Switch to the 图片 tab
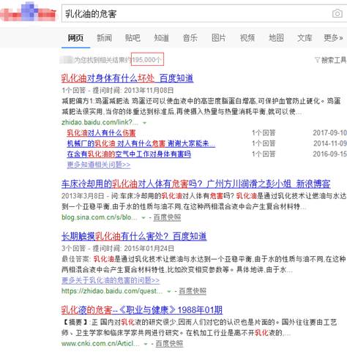347x357 pixels. coord(218,38)
